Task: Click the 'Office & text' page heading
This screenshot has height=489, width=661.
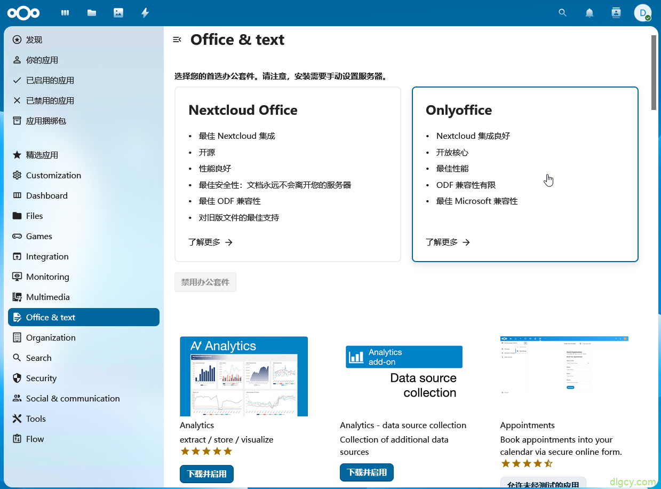Action: click(237, 40)
